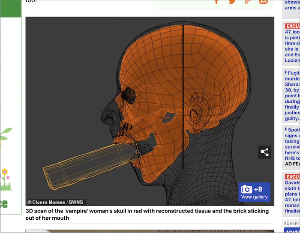Click the blue advert banner under ADVERTISEMENT

pyautogui.click(x=292, y=230)
